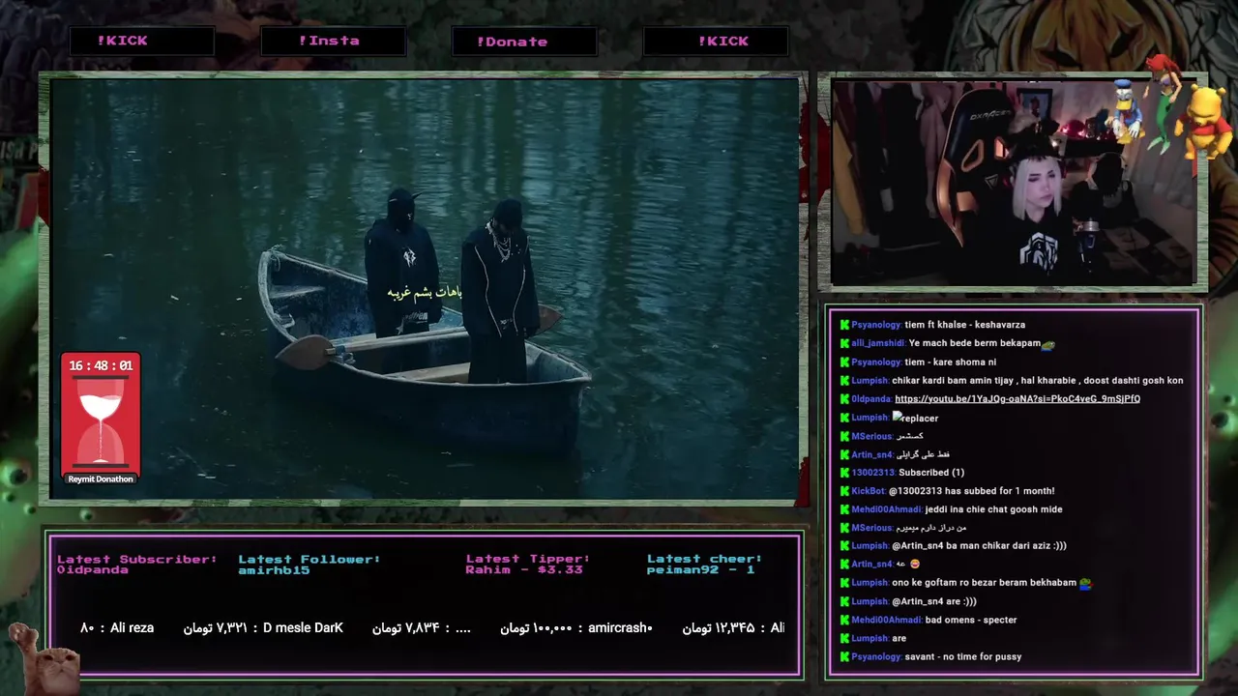Viewport: 1238px width, 696px height.
Task: Click the message 'tiem ft khalse - keshavarza'
Action: point(965,325)
